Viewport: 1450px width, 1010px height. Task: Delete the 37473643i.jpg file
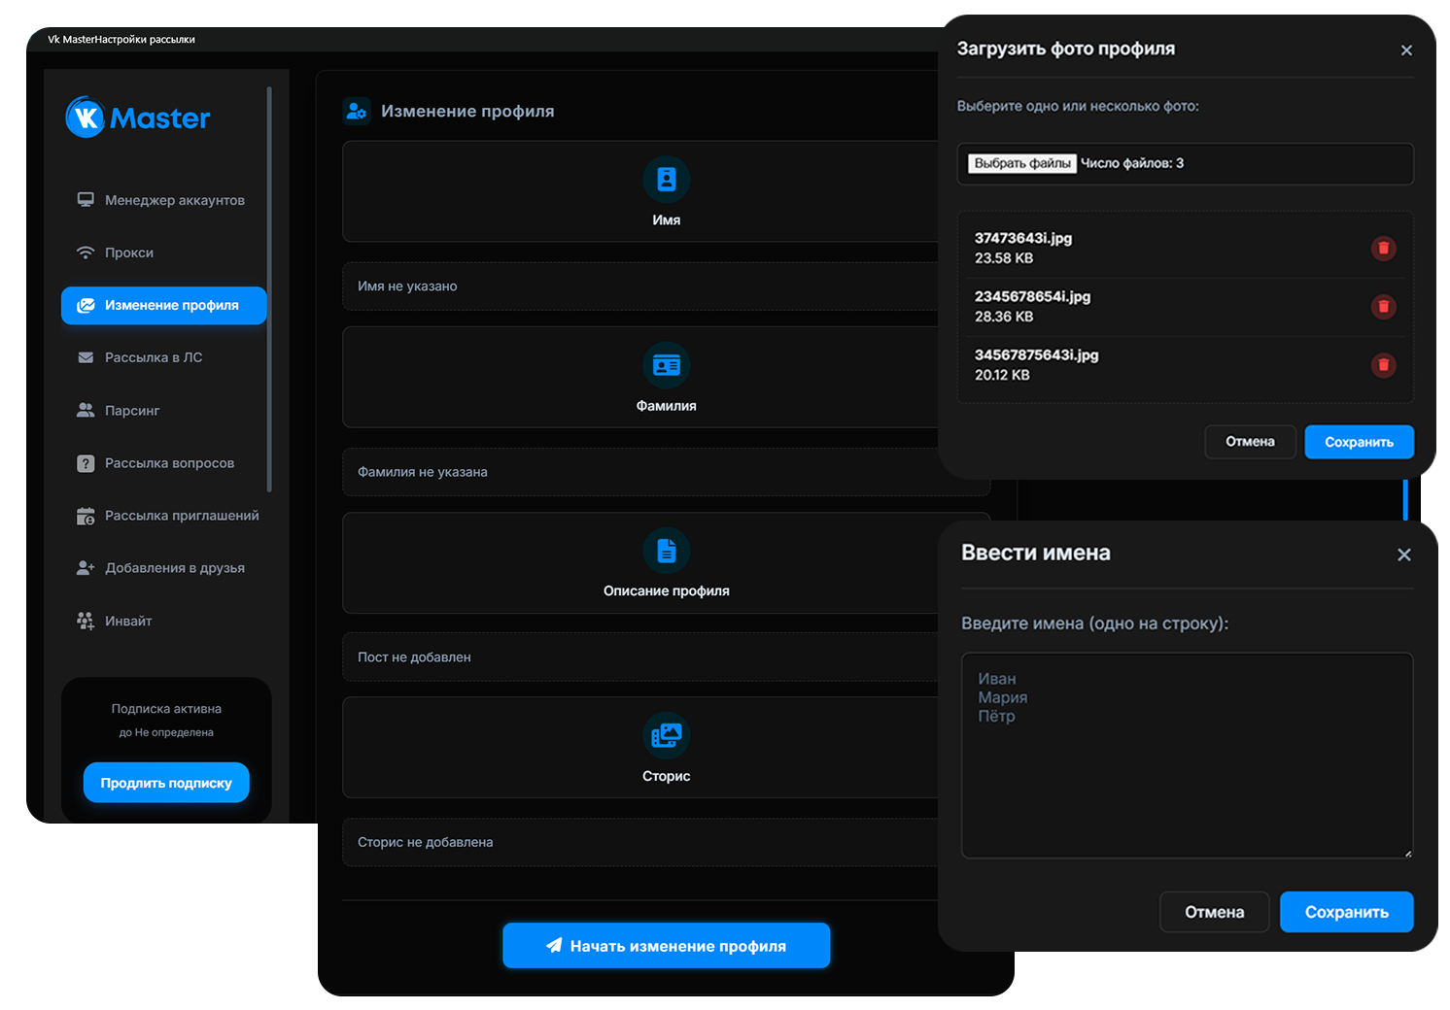[1383, 249]
